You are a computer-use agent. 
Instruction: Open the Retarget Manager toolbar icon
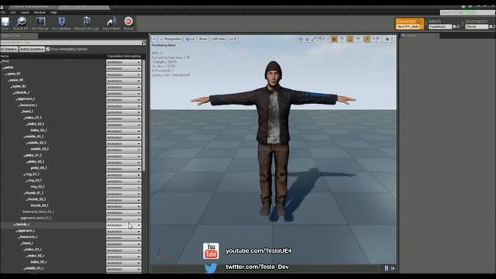coord(87,22)
